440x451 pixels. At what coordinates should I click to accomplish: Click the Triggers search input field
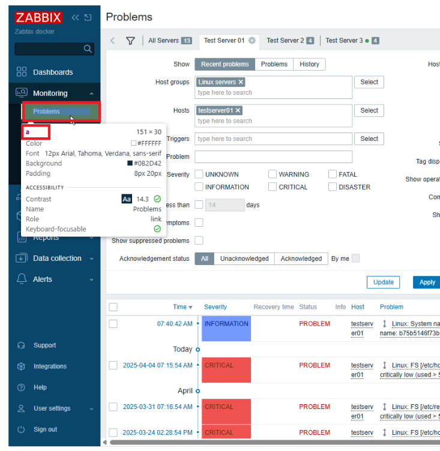tap(273, 139)
